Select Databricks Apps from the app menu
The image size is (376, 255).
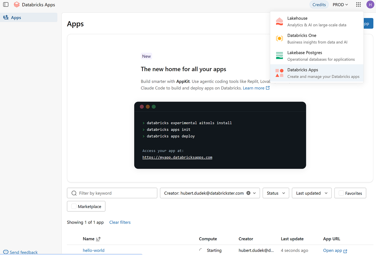click(x=317, y=73)
